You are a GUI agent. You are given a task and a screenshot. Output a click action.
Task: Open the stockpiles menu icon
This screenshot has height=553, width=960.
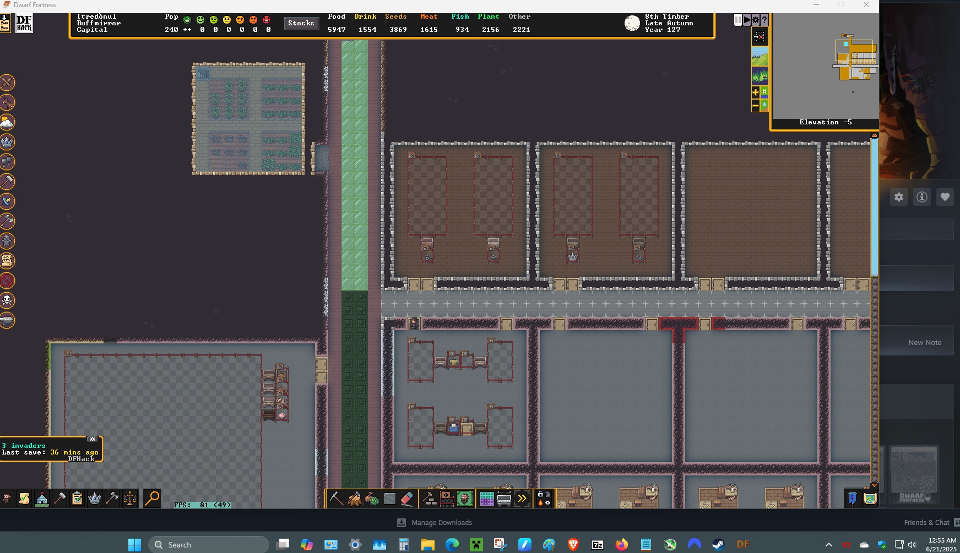point(447,499)
